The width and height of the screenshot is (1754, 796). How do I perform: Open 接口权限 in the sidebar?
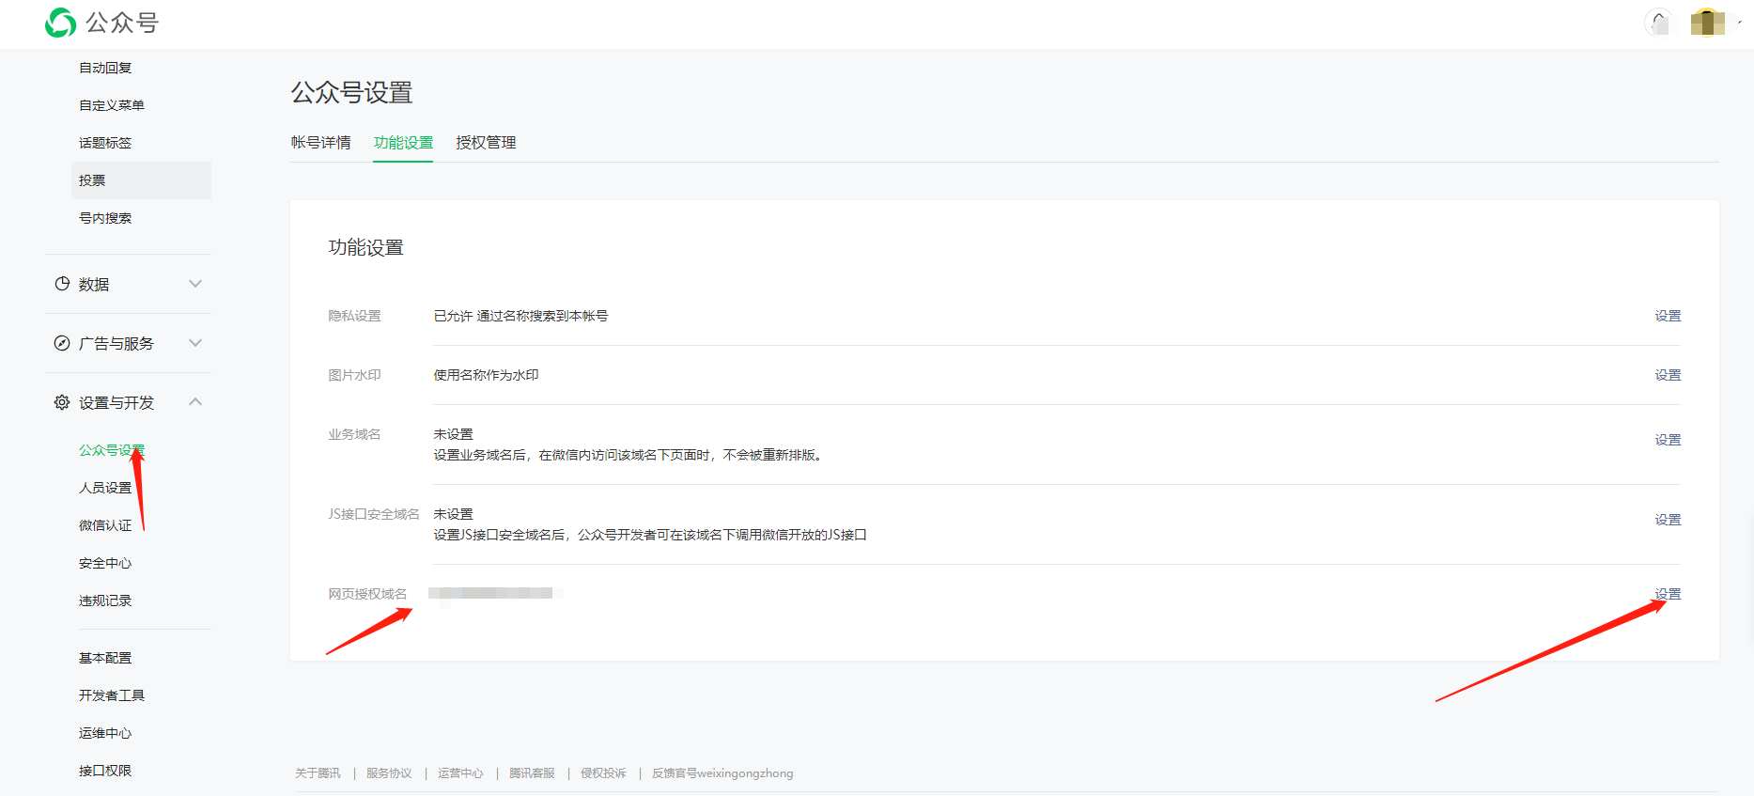point(105,771)
